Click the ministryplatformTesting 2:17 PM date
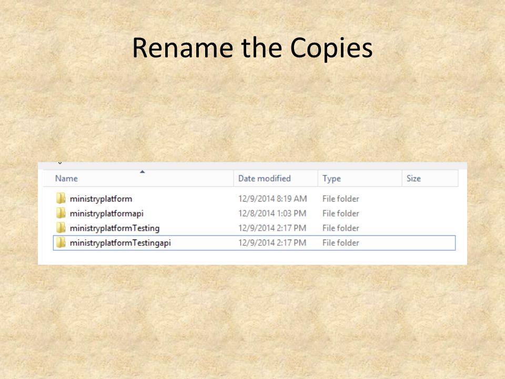The width and height of the screenshot is (505, 379). (x=272, y=228)
